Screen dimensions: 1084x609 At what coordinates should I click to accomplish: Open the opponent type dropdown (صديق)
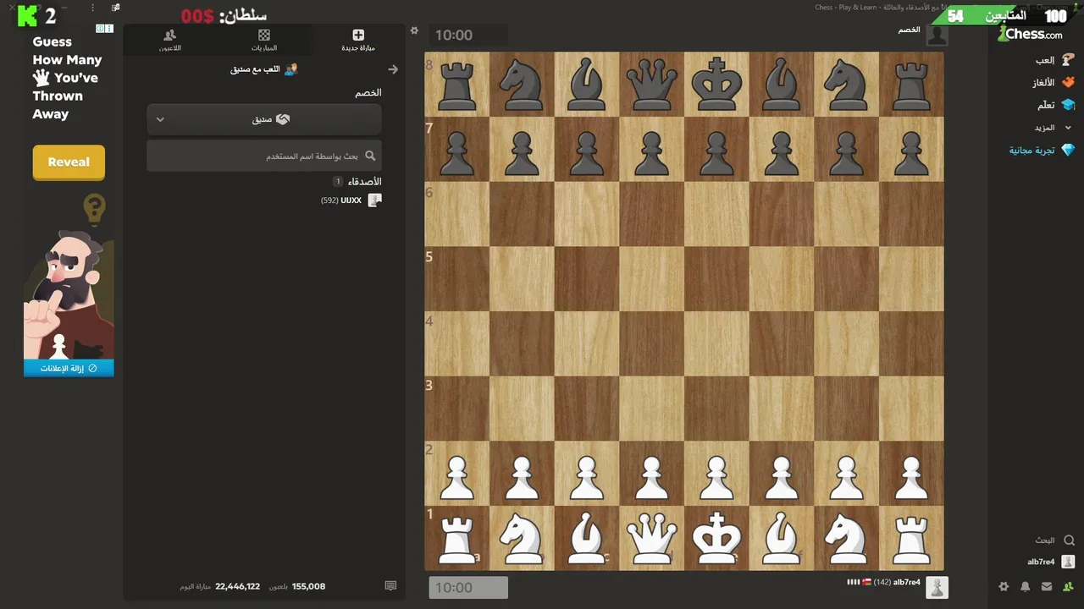coord(264,119)
